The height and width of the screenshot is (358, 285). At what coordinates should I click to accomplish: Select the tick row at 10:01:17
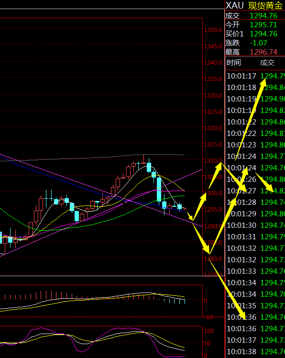255,76
